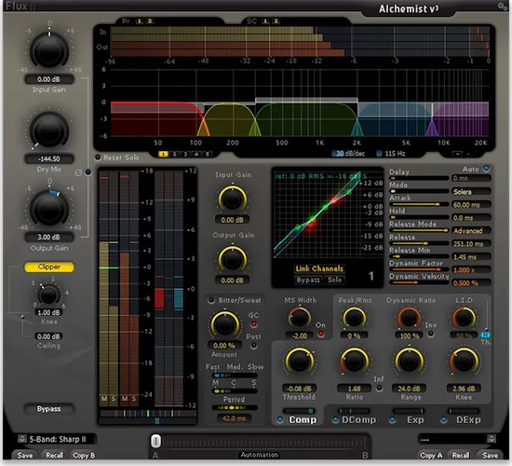Click Copy A button
The image size is (512, 466).
point(431,455)
